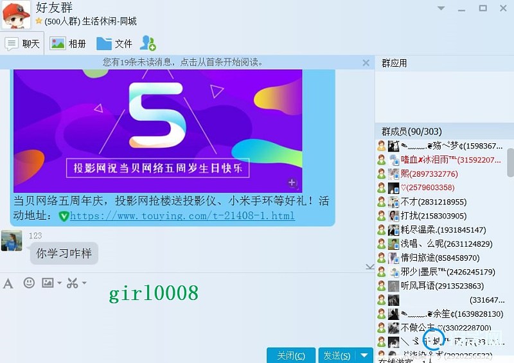This screenshot has height=363, width=514.
Task: Click the 你学习咋样 message bubble
Action: (x=64, y=253)
